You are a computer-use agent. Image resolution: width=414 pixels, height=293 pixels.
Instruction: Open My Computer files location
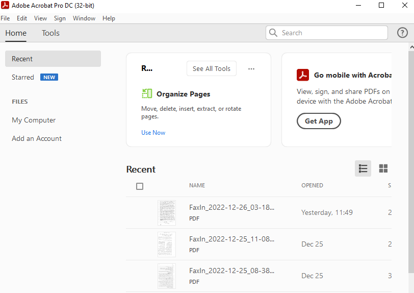click(x=34, y=120)
